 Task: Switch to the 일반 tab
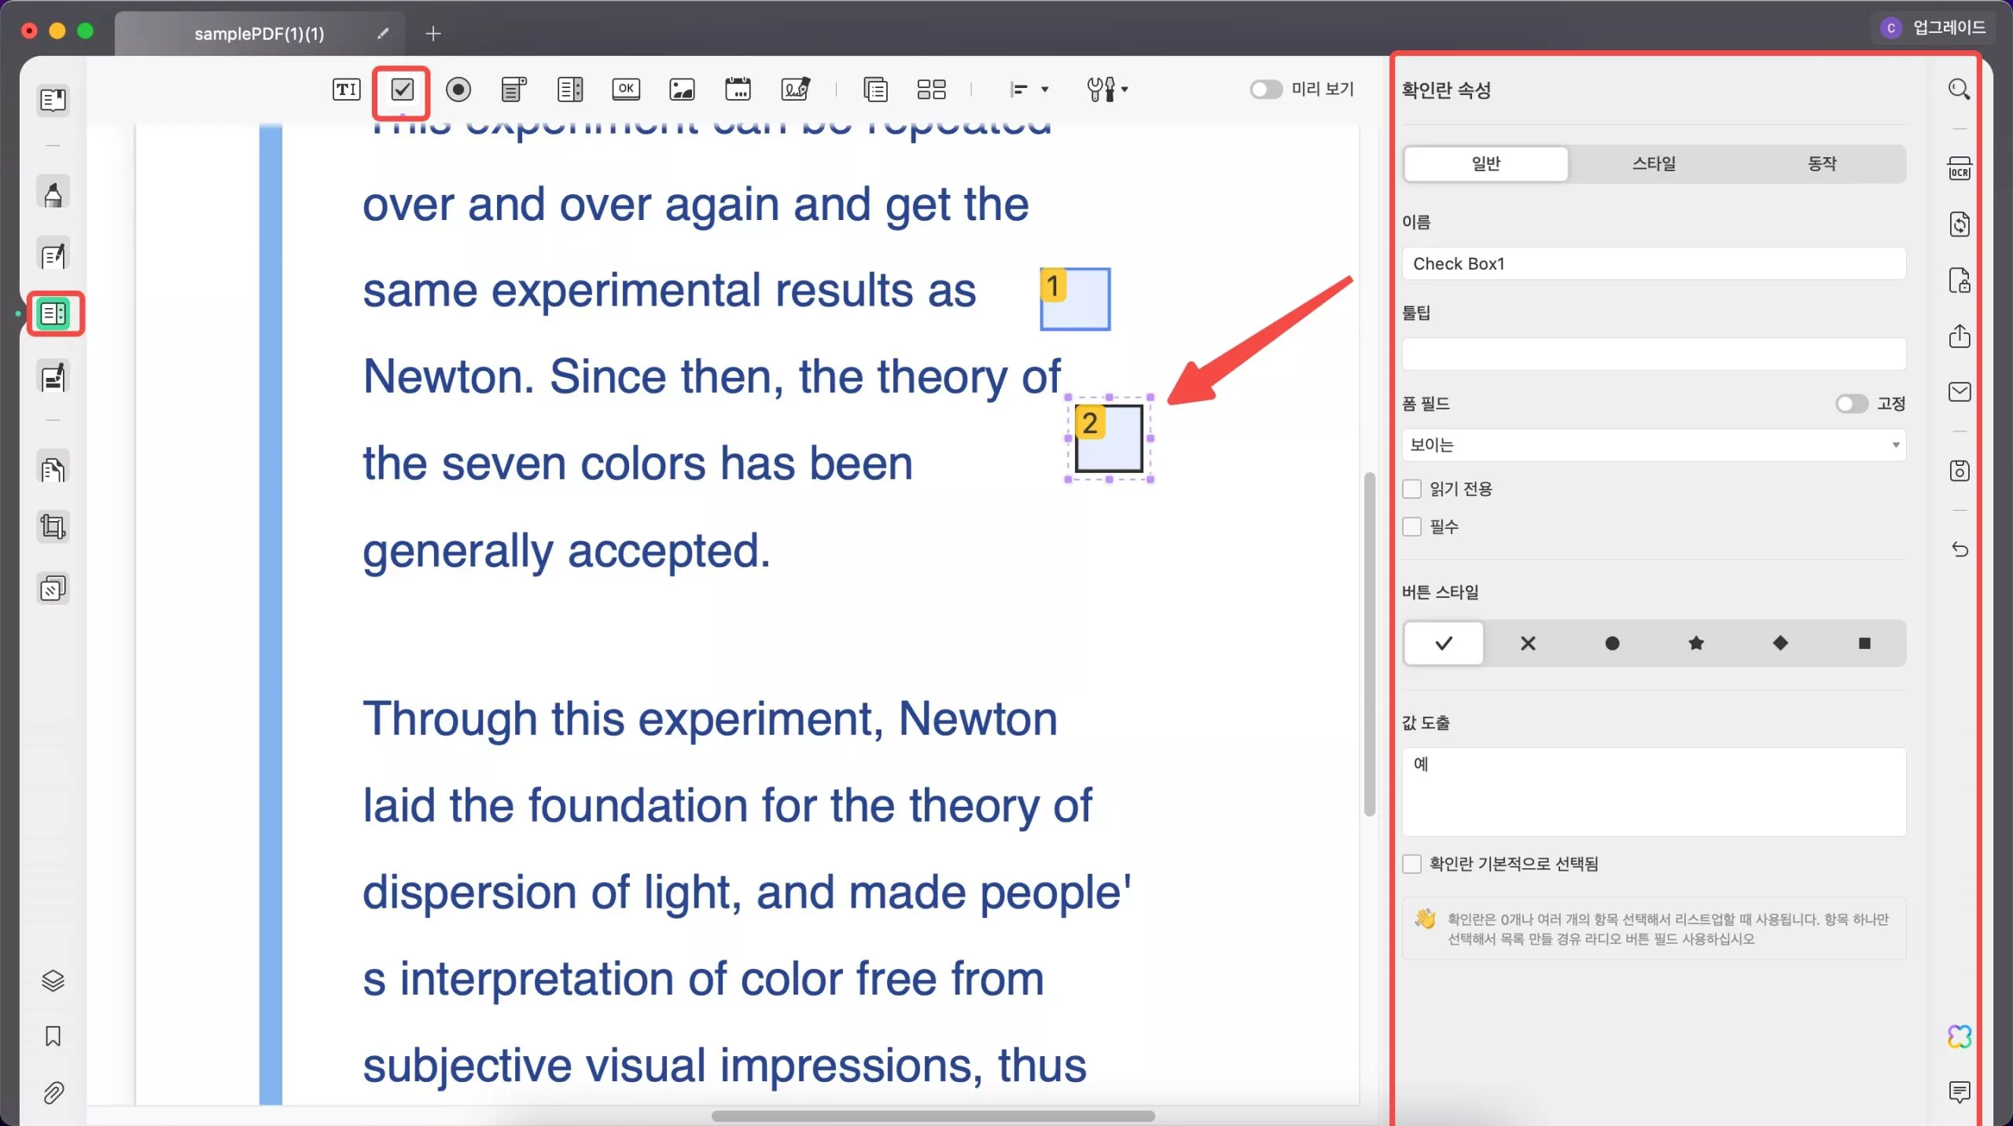point(1485,164)
